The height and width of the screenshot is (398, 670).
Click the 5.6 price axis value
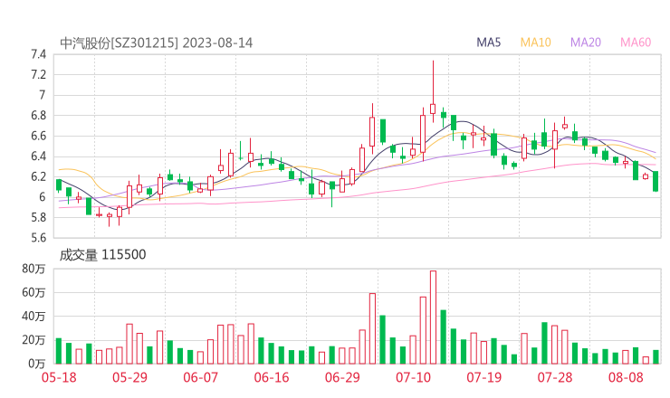[x=38, y=237]
